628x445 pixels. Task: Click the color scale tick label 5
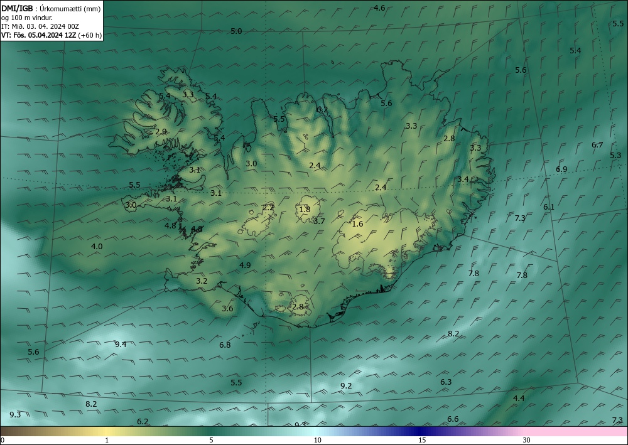point(211,440)
